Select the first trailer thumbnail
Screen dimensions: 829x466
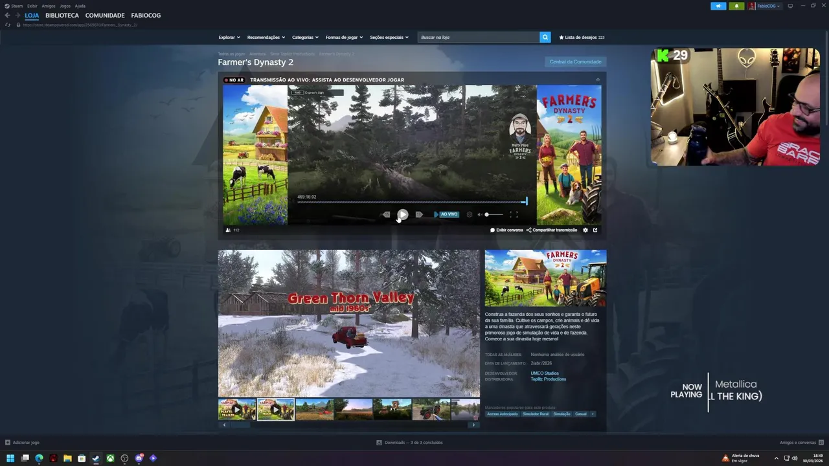tap(237, 409)
